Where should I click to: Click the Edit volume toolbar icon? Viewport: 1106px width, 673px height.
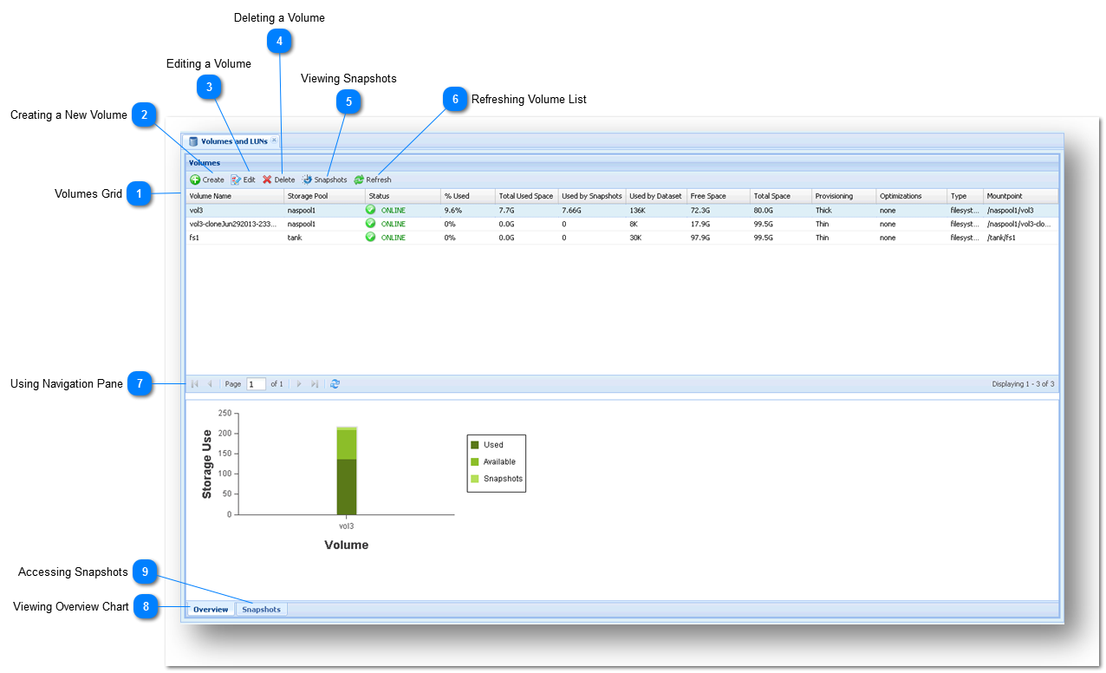coord(237,180)
